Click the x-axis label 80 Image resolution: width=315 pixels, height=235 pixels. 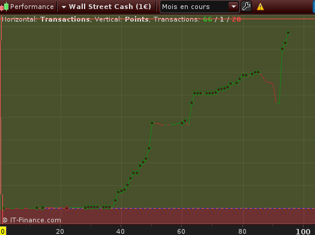point(242,231)
